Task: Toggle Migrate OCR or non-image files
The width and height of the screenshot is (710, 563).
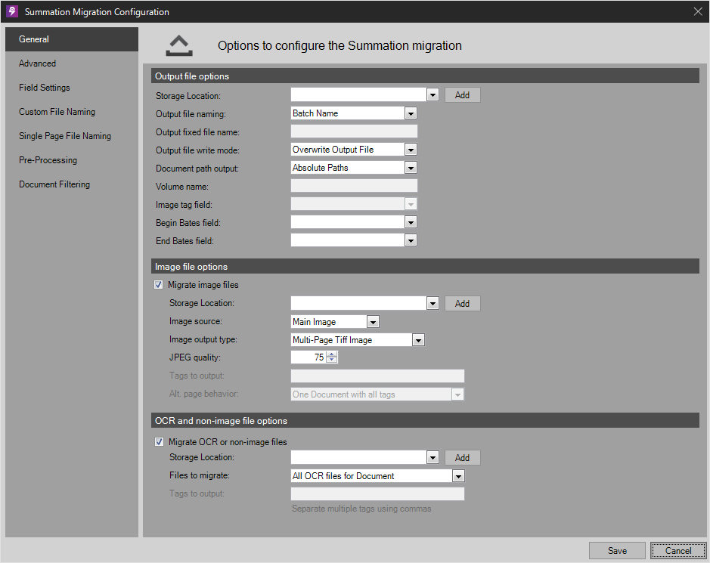Action: coord(159,442)
